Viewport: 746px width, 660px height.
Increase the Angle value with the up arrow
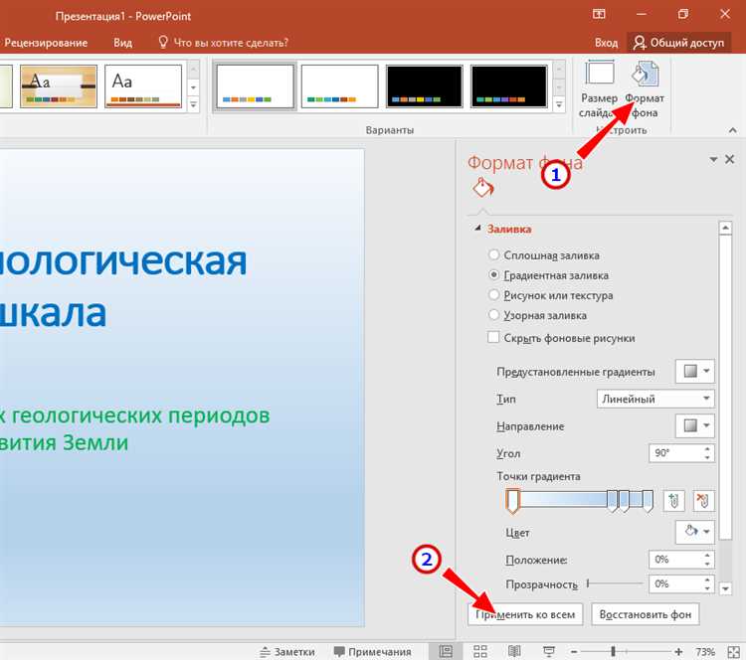pyautogui.click(x=707, y=449)
